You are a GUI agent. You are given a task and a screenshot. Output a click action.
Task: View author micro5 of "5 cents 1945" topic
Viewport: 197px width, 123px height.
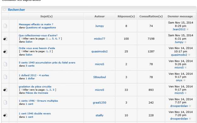tap(99, 64)
